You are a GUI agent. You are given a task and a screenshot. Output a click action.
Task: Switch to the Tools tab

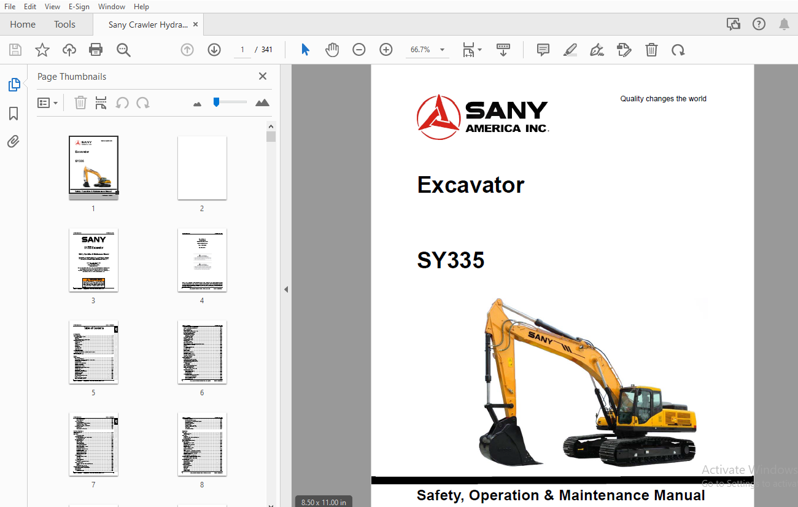pyautogui.click(x=64, y=25)
